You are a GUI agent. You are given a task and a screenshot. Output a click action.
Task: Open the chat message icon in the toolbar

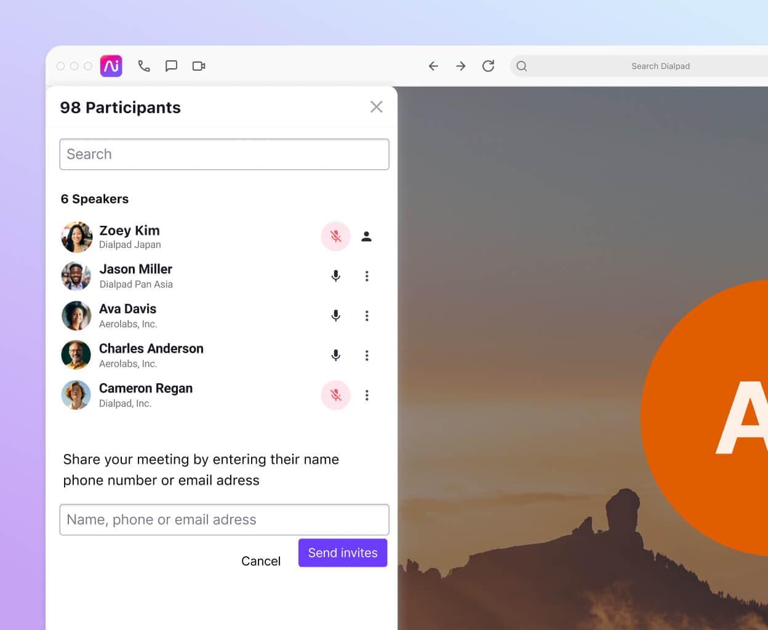click(x=171, y=66)
